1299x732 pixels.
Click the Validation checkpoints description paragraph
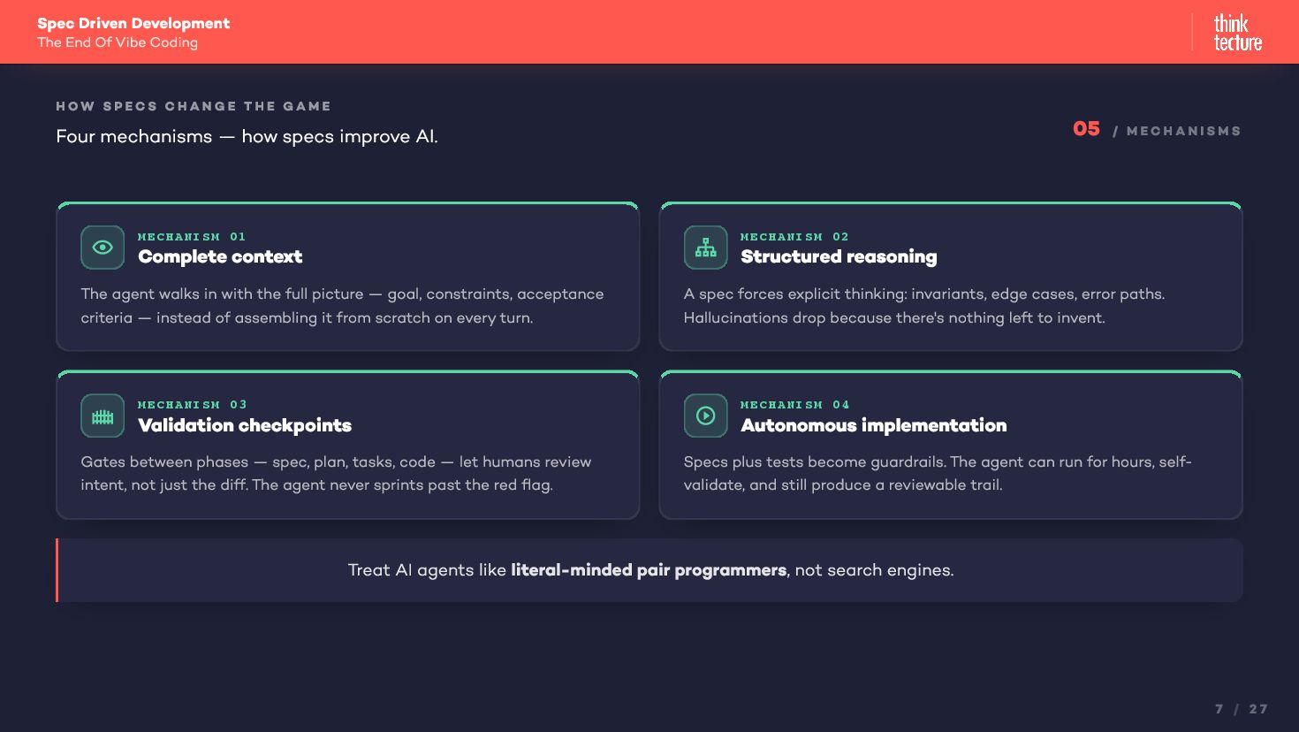(x=336, y=473)
